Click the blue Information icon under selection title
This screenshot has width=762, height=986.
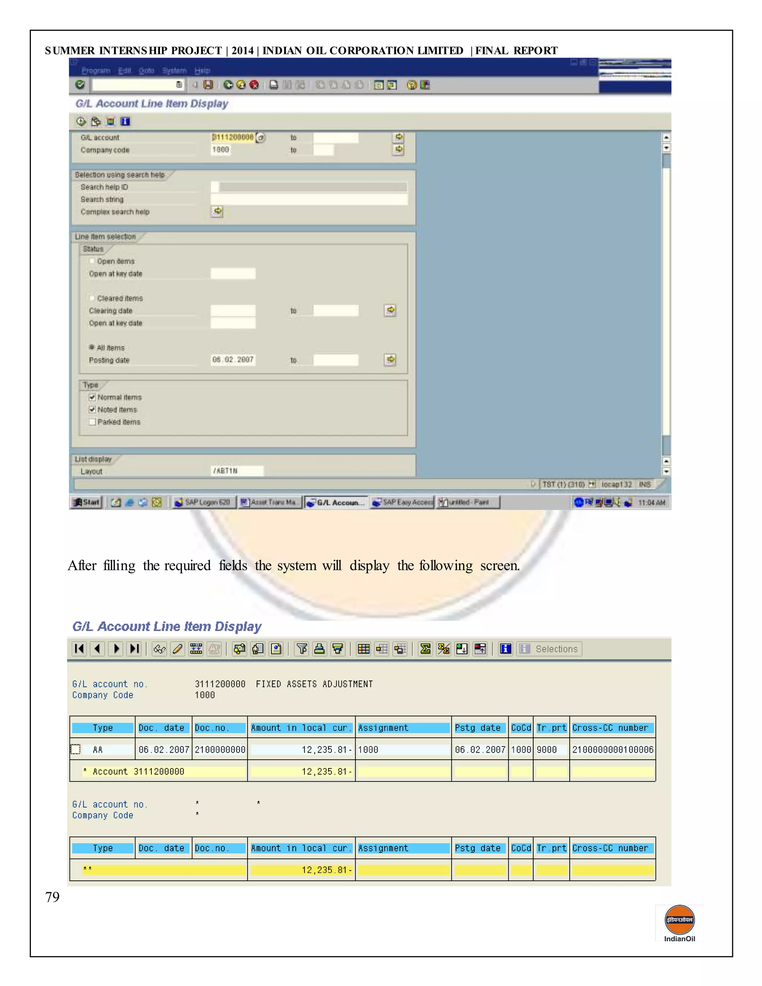125,121
